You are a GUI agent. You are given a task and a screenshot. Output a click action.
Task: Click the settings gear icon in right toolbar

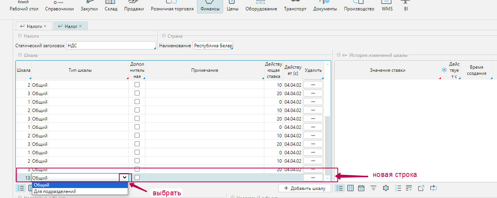click(x=386, y=188)
